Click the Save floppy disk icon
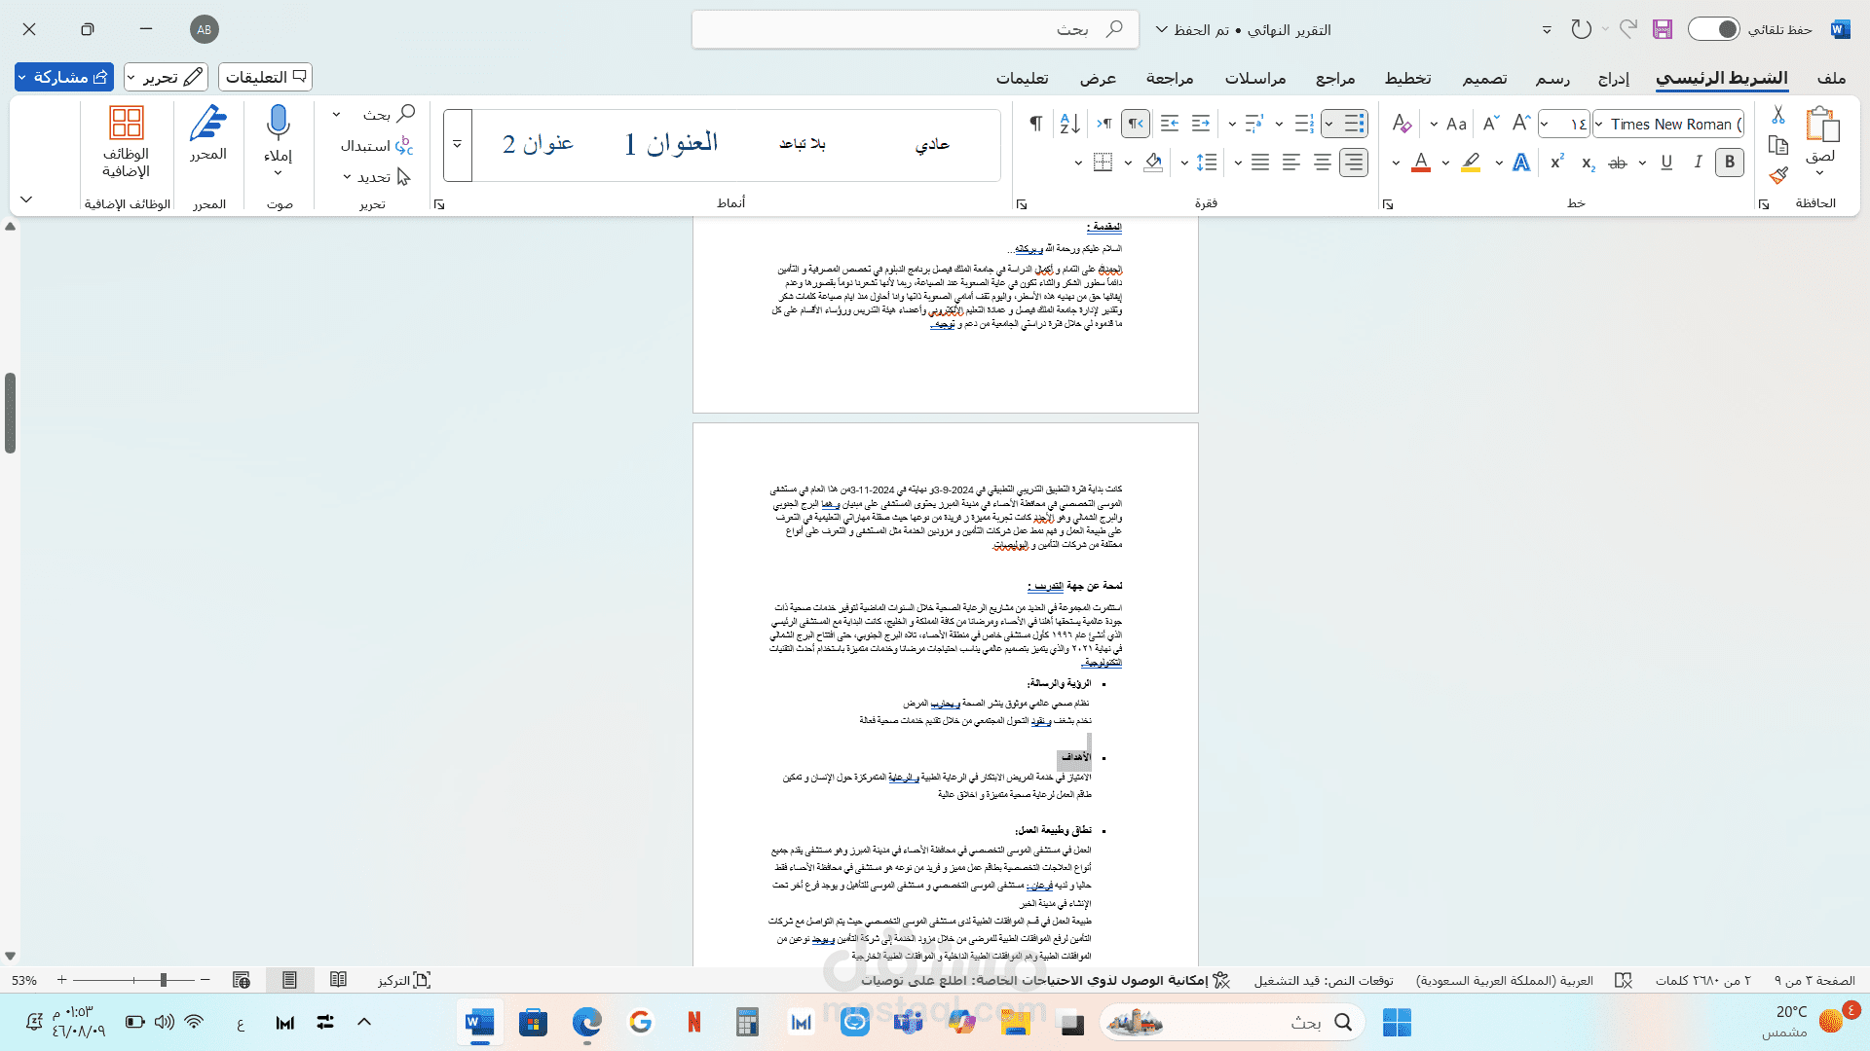 coord(1663,29)
